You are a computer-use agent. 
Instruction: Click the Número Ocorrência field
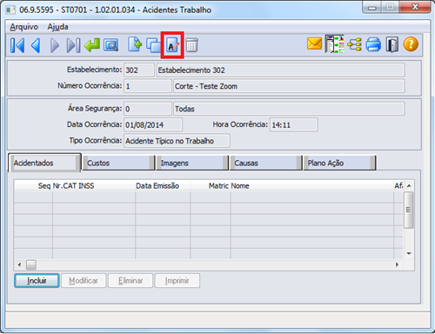pyautogui.click(x=148, y=86)
